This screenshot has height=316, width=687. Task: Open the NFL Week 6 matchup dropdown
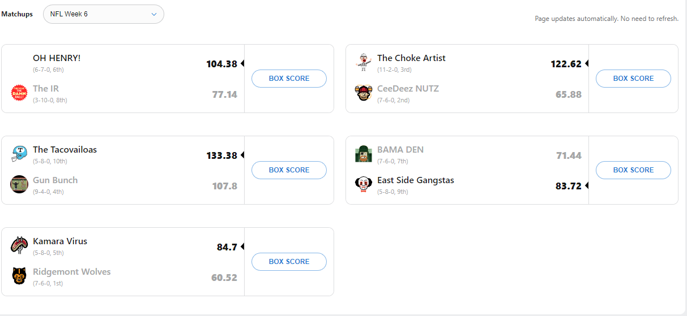pyautogui.click(x=104, y=14)
